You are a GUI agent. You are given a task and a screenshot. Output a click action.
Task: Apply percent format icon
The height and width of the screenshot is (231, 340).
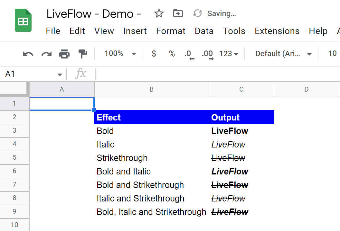172,54
